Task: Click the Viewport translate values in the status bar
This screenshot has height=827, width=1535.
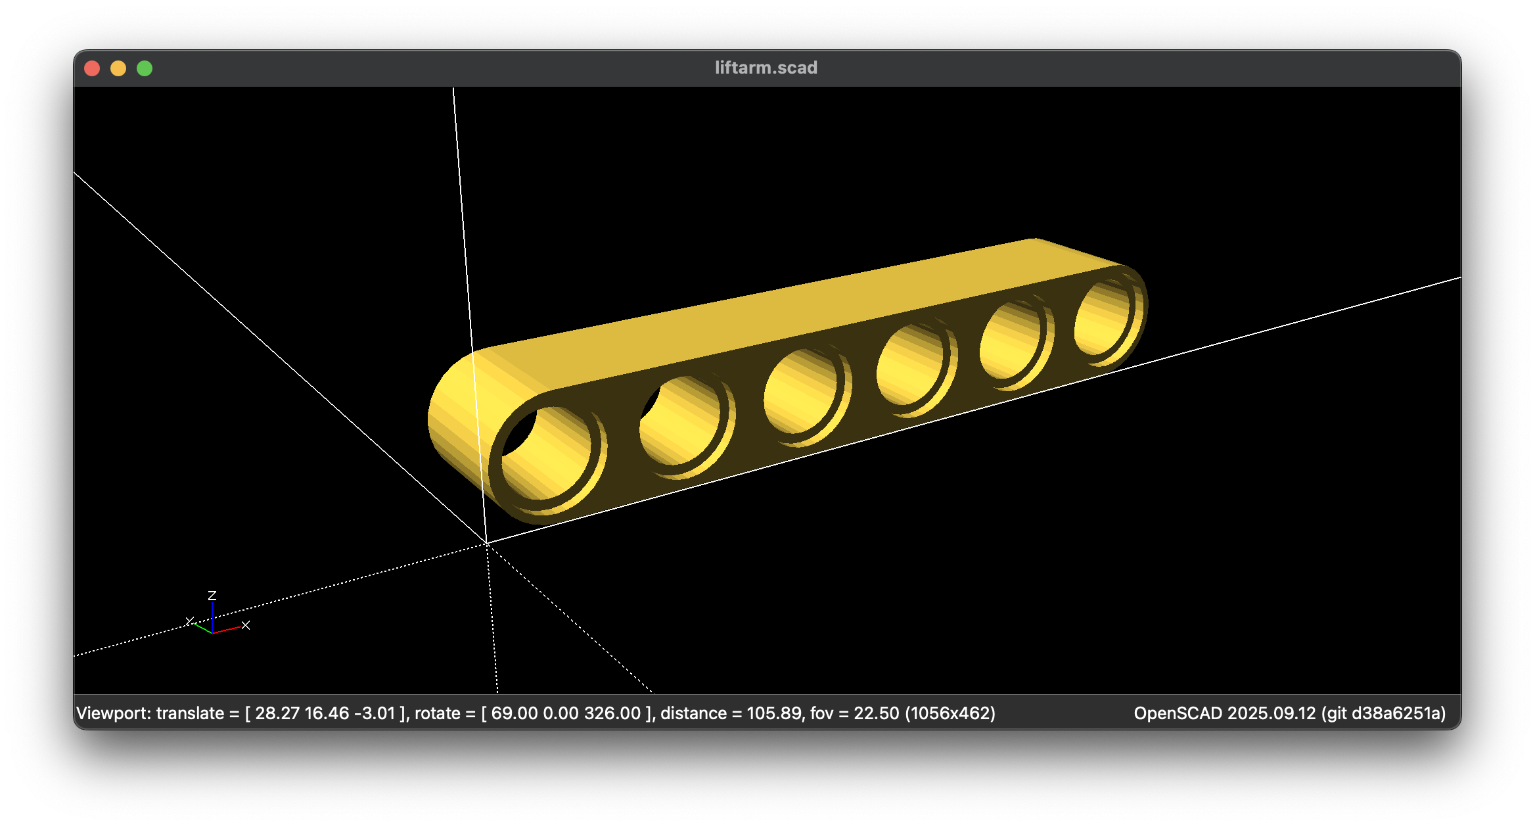Action: point(325,713)
